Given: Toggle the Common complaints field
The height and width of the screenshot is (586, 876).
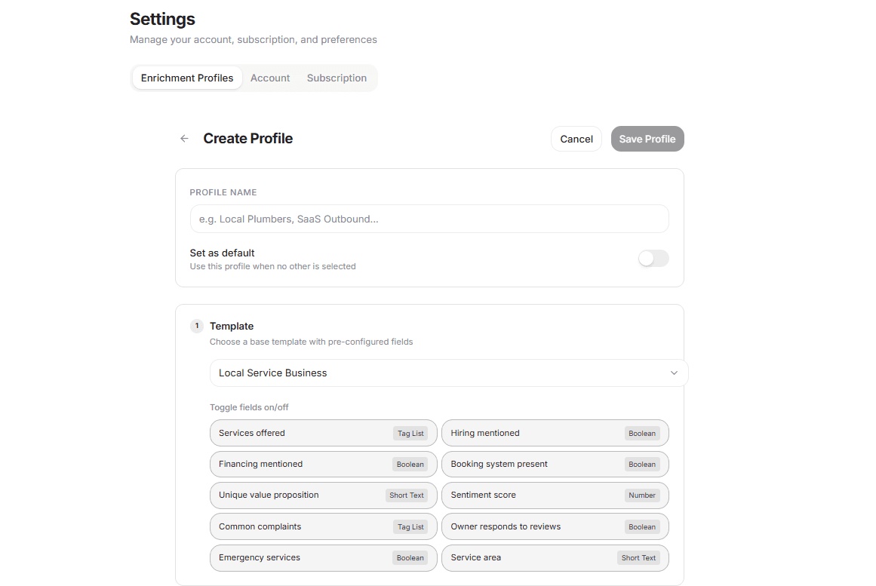Looking at the screenshot, I should 323,527.
